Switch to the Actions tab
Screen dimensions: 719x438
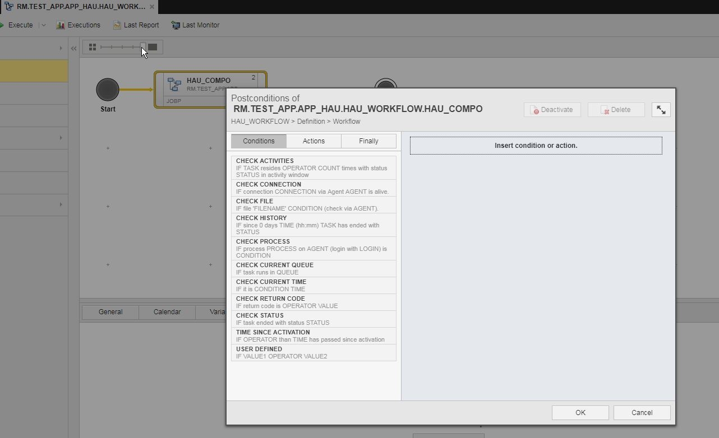313,141
